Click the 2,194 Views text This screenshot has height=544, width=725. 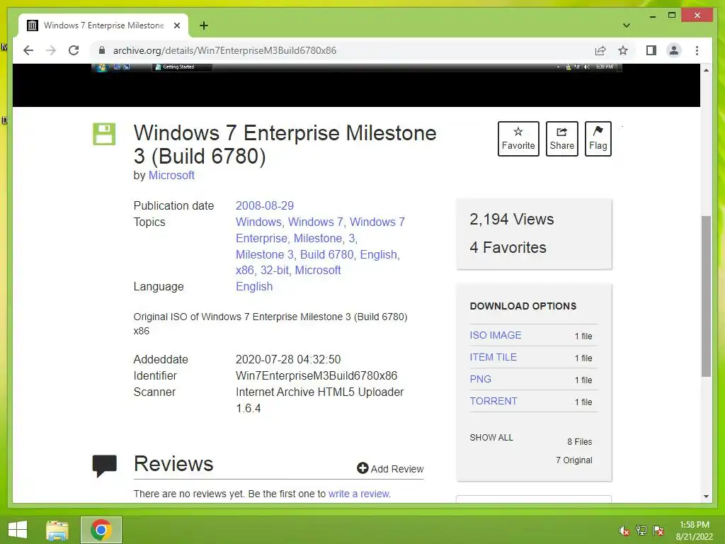click(x=511, y=220)
